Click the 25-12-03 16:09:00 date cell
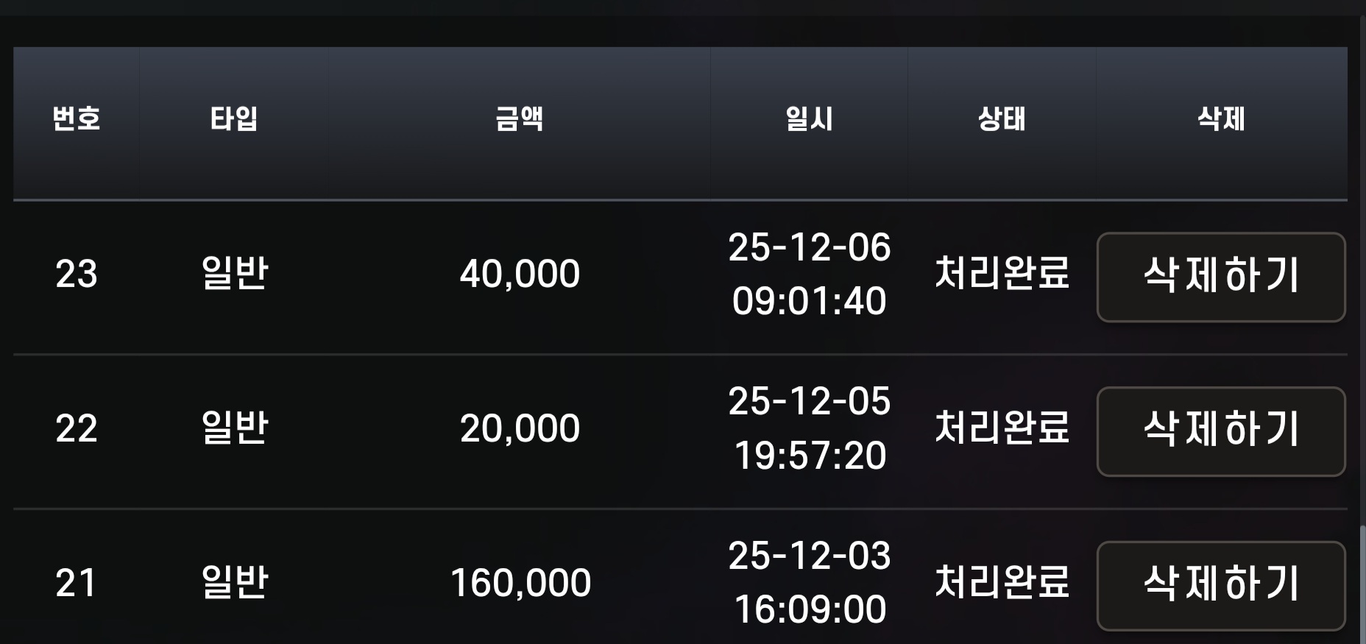The width and height of the screenshot is (1366, 644). coord(810,582)
